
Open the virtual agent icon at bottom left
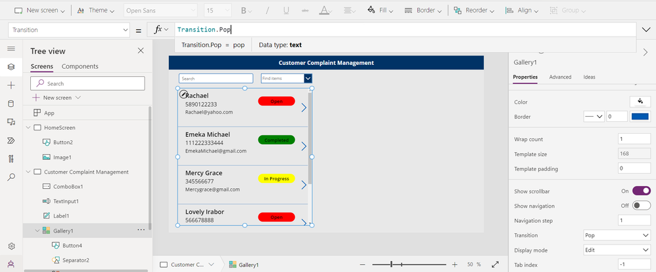point(11,263)
